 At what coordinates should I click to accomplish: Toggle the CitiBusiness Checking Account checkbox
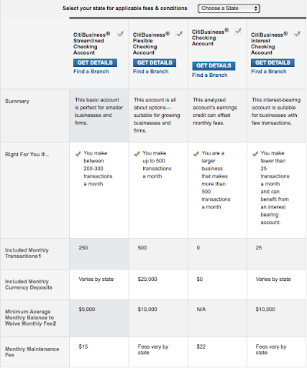point(238,31)
